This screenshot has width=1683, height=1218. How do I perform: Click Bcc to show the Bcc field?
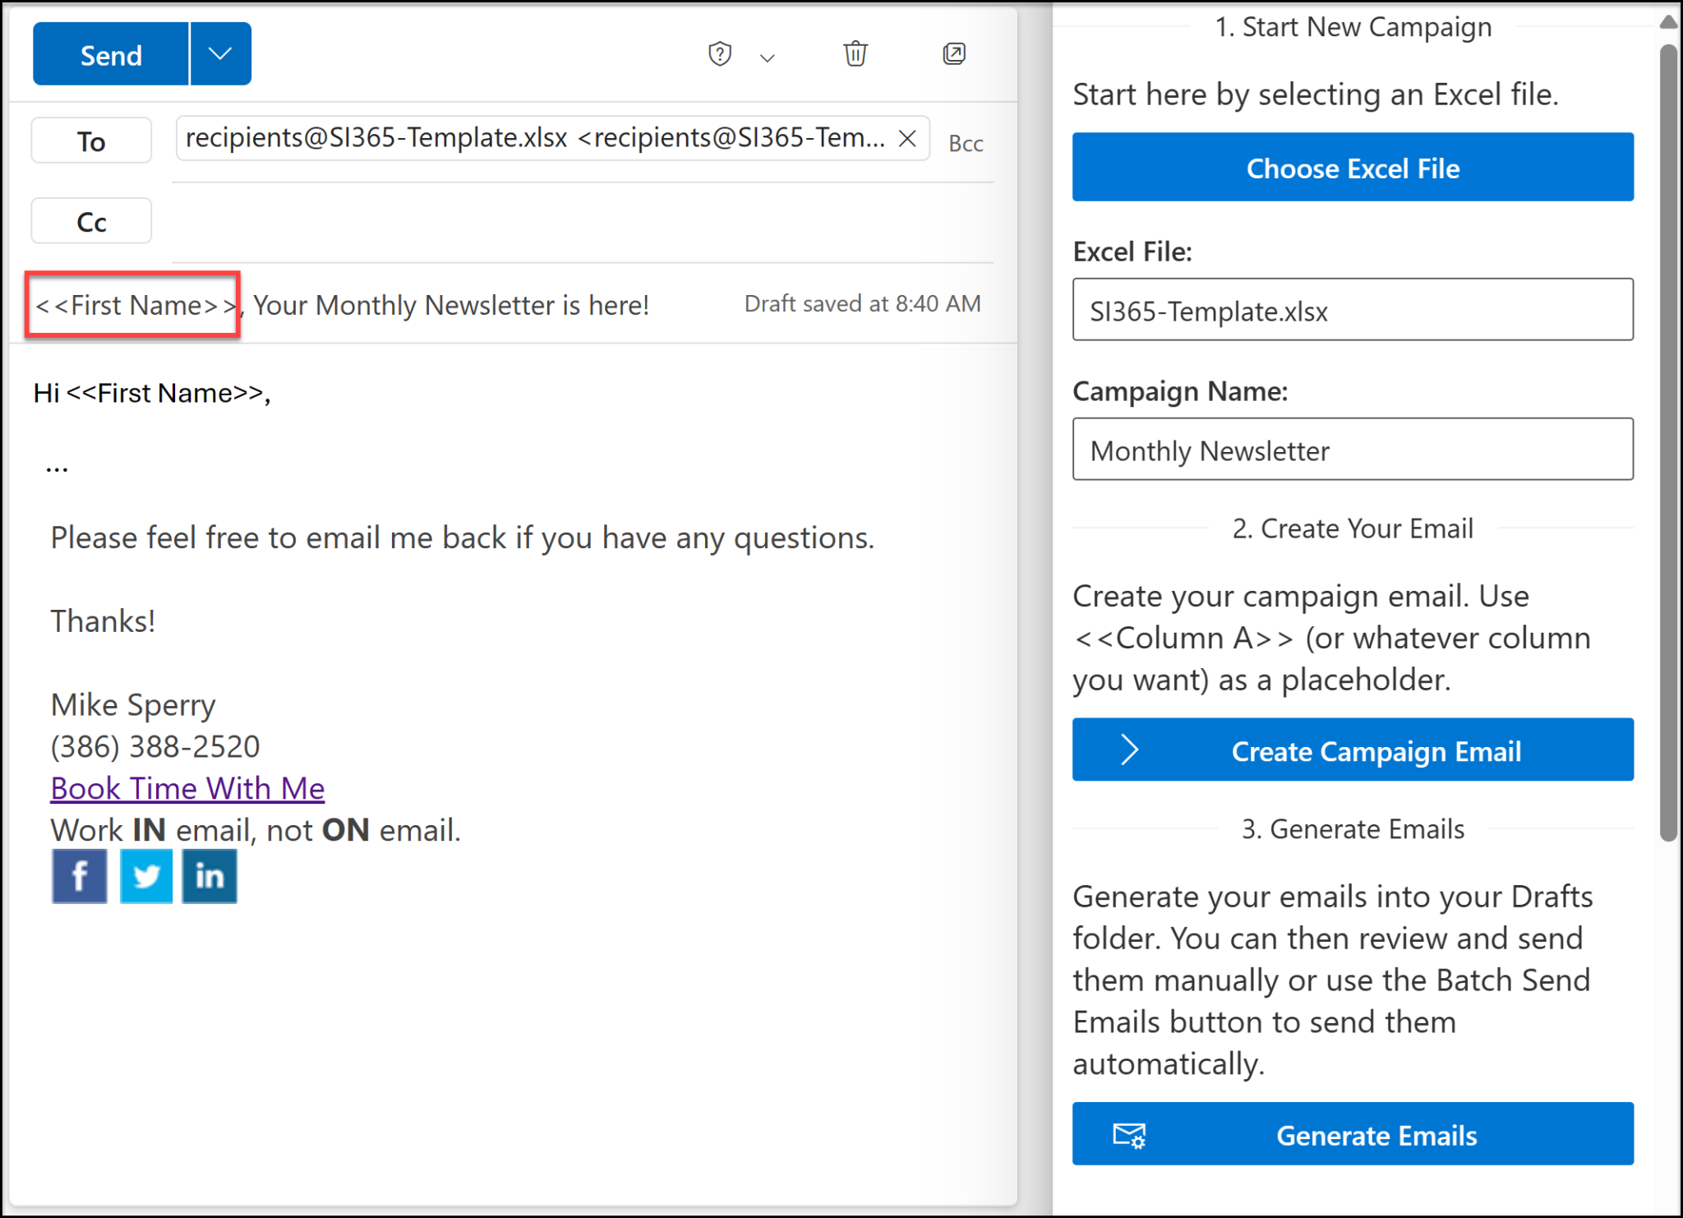coord(966,142)
